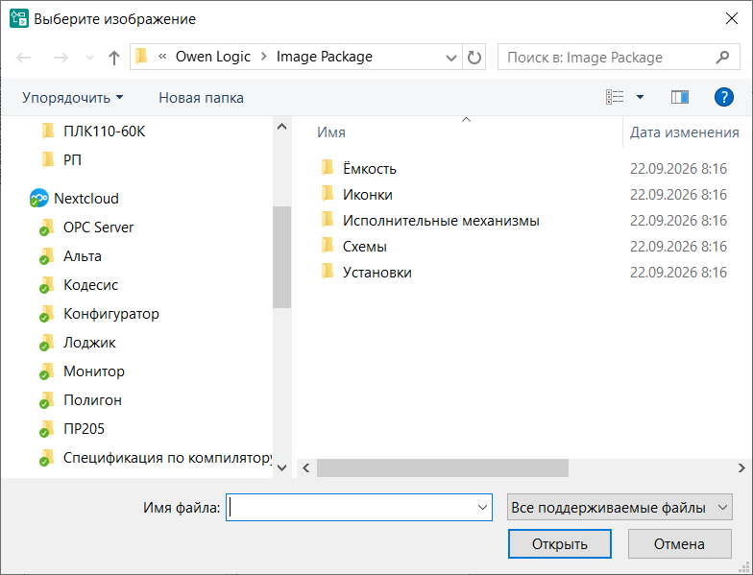
Task: Click the date of Схемы row
Action: pos(678,246)
